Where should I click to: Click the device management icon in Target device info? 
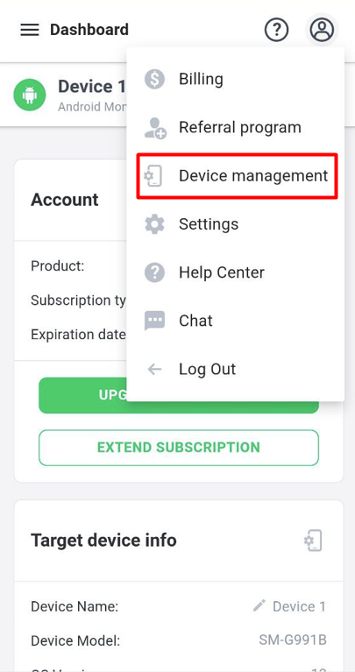pyautogui.click(x=313, y=541)
